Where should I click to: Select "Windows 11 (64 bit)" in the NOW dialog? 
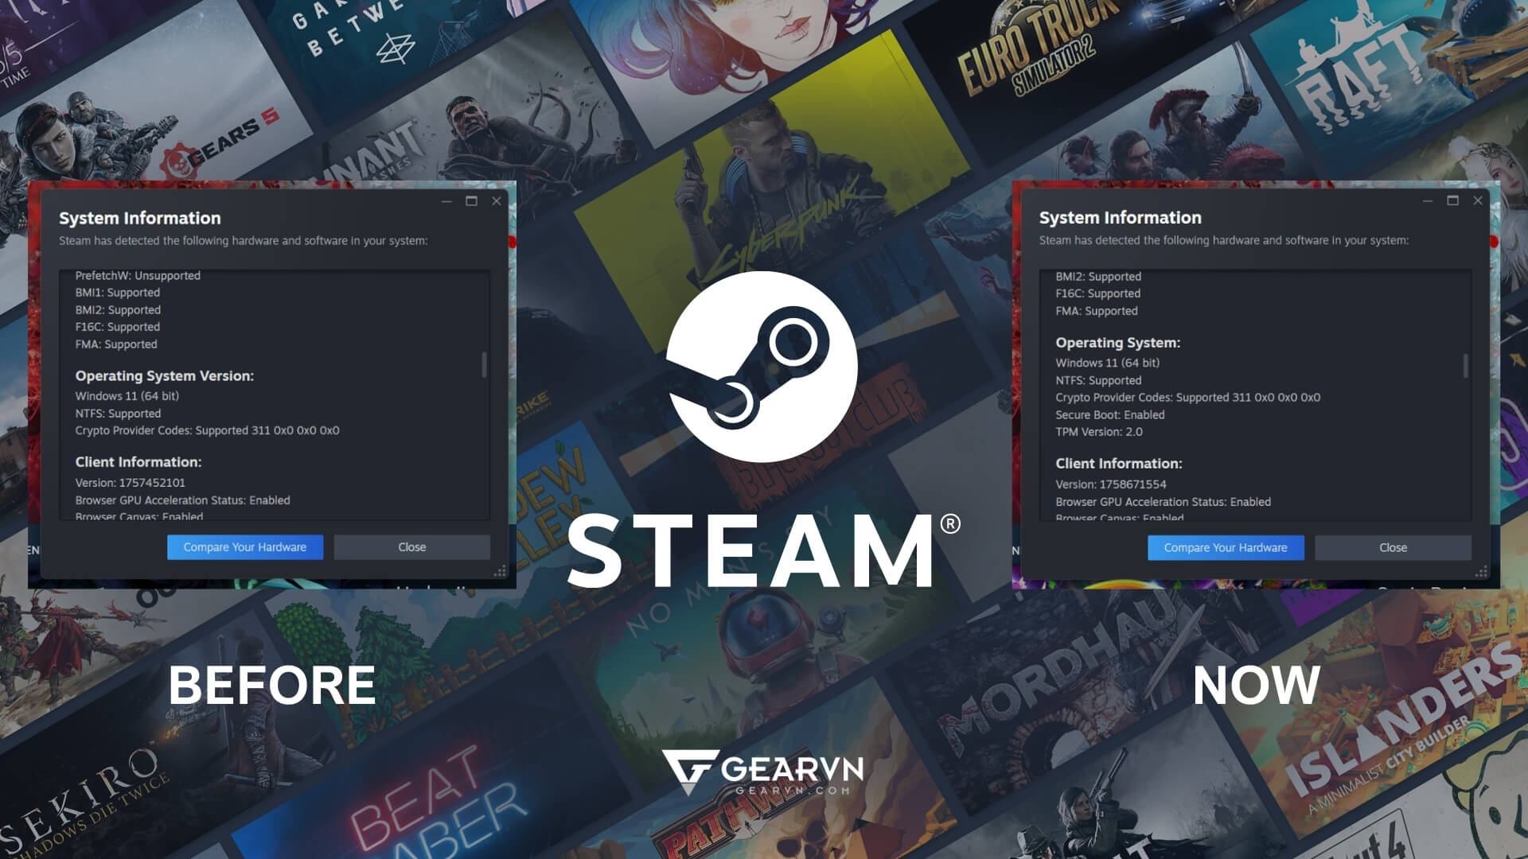(1108, 363)
